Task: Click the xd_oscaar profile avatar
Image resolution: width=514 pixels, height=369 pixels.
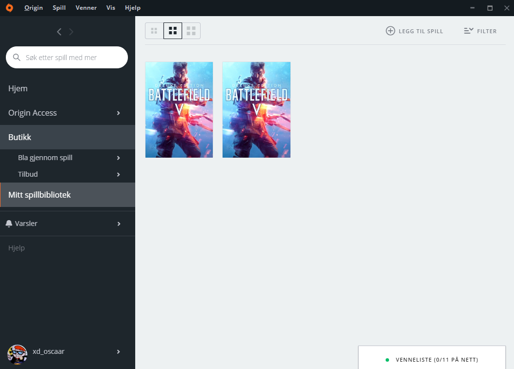Action: pyautogui.click(x=18, y=354)
